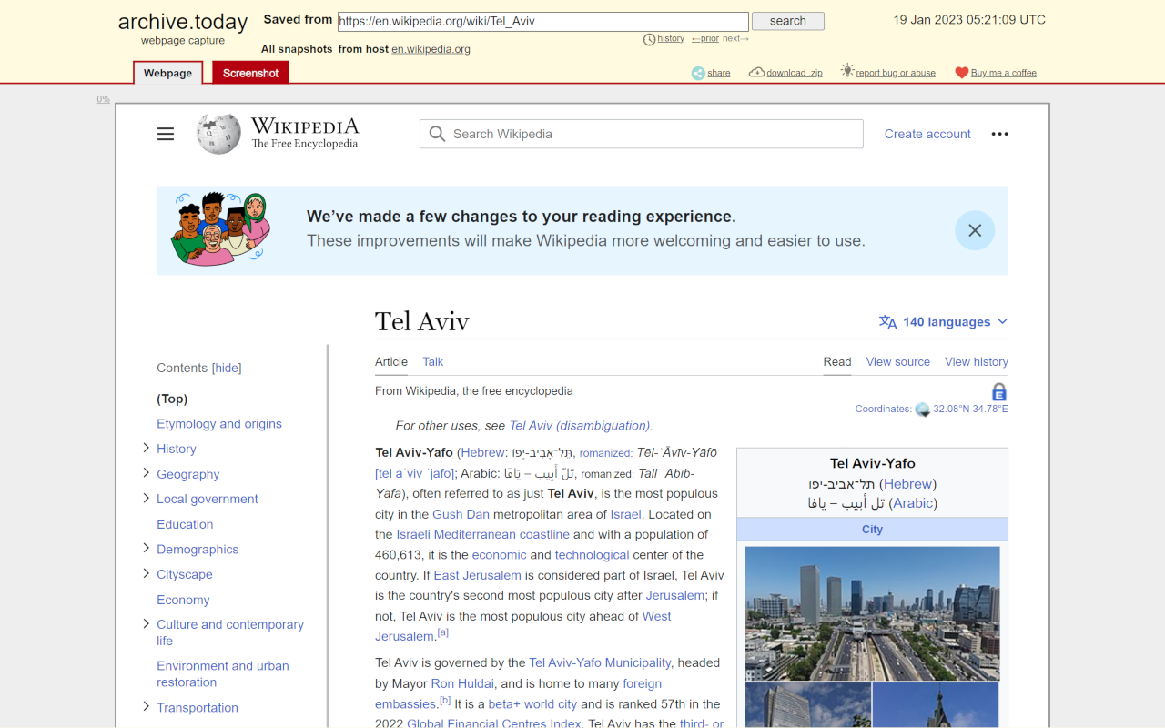The height and width of the screenshot is (728, 1165).
Task: Select the Read tab
Action: (x=837, y=361)
